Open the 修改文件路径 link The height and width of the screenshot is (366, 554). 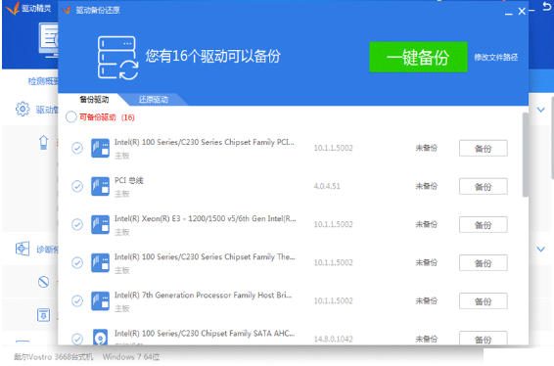click(x=496, y=57)
